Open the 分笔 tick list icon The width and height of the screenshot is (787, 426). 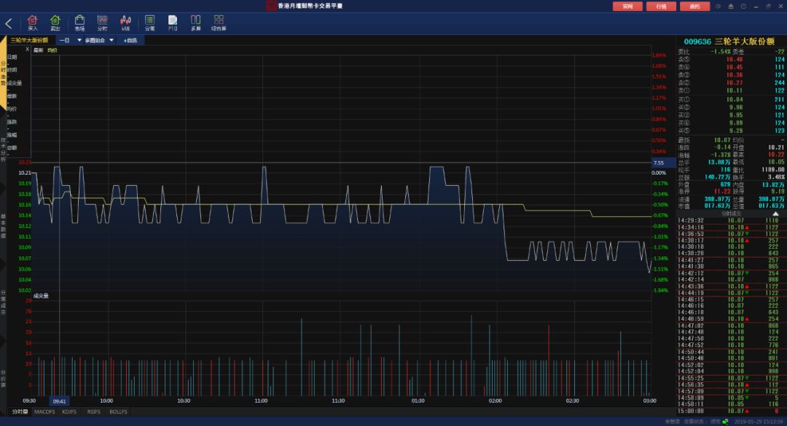pyautogui.click(x=149, y=23)
